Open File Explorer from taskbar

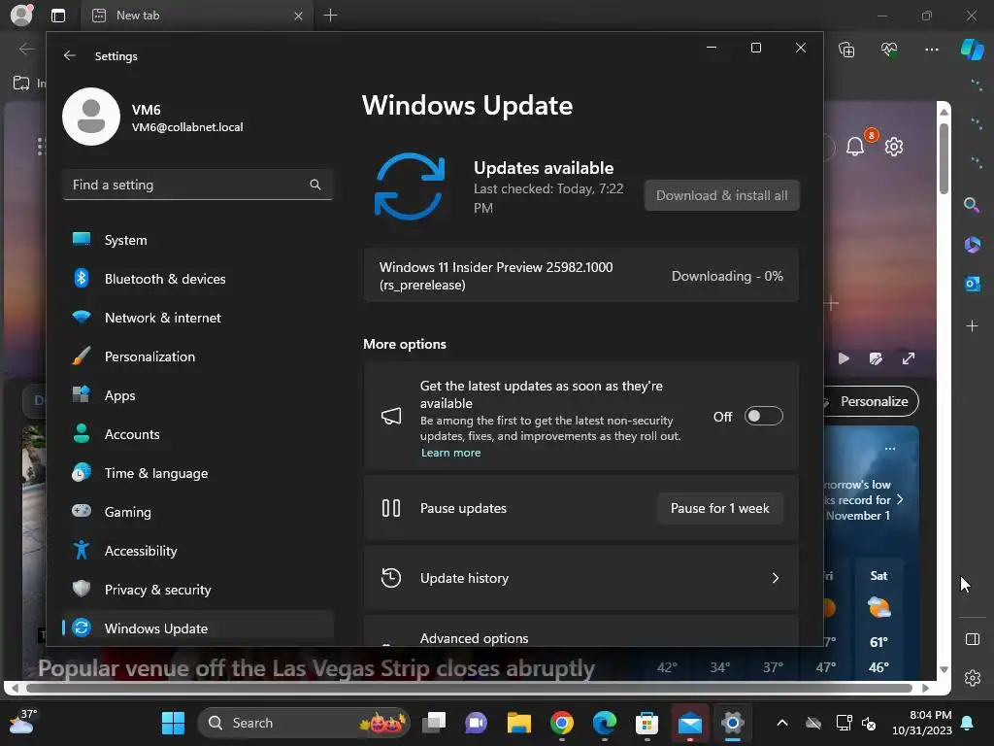[519, 723]
